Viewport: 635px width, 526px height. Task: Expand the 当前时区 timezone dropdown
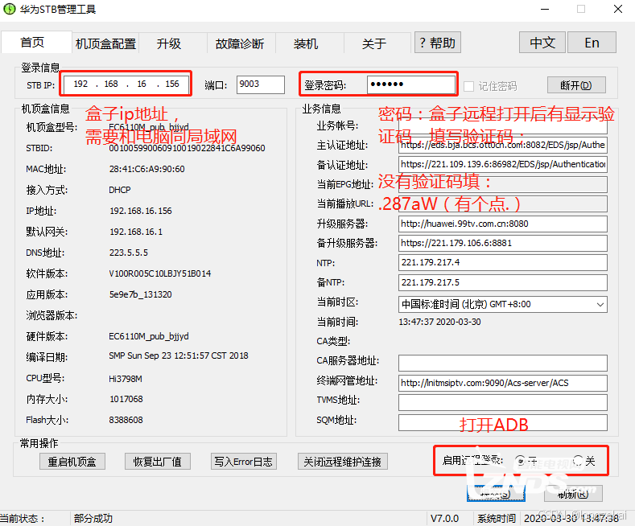pos(600,304)
